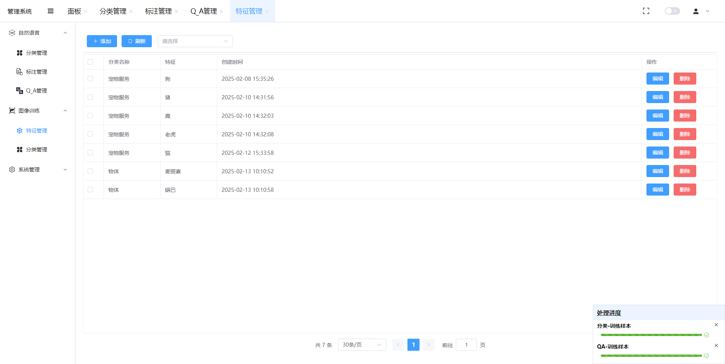Click the timestamp 2025-02-13 10:10:52
Viewport: 725px width, 364px height.
point(248,171)
